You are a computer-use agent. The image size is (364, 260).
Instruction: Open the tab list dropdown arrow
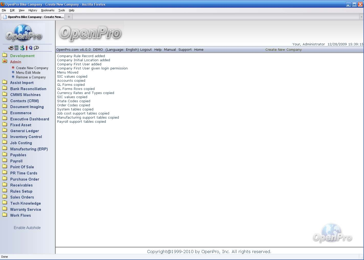tap(361, 17)
